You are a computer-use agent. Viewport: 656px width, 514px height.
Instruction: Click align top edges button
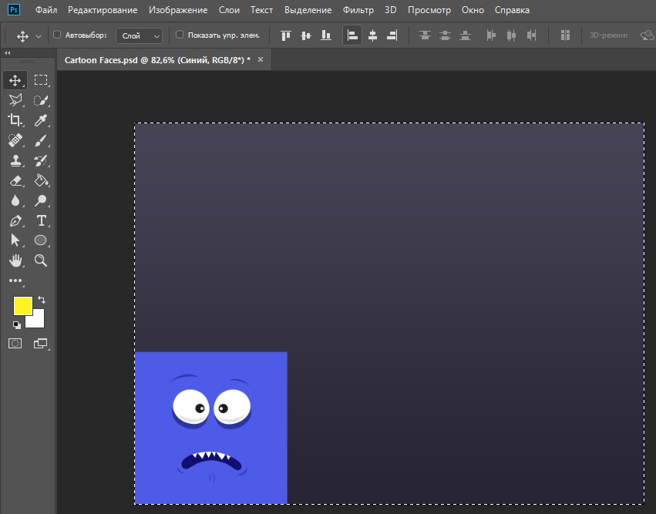[x=287, y=35]
